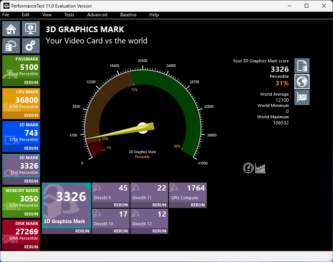Click the 75% percentile marker on gauge
The height and width of the screenshot is (262, 333).
tap(135, 90)
